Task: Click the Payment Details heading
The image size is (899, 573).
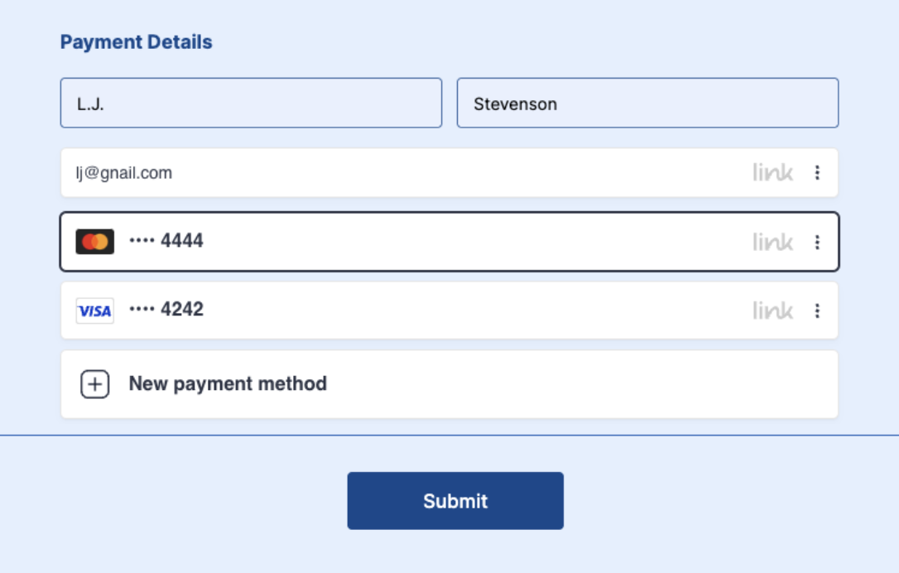Action: 136,42
